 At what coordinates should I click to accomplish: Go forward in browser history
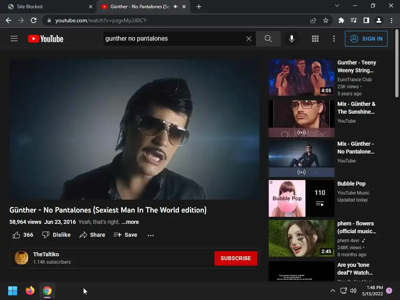[x=21, y=20]
